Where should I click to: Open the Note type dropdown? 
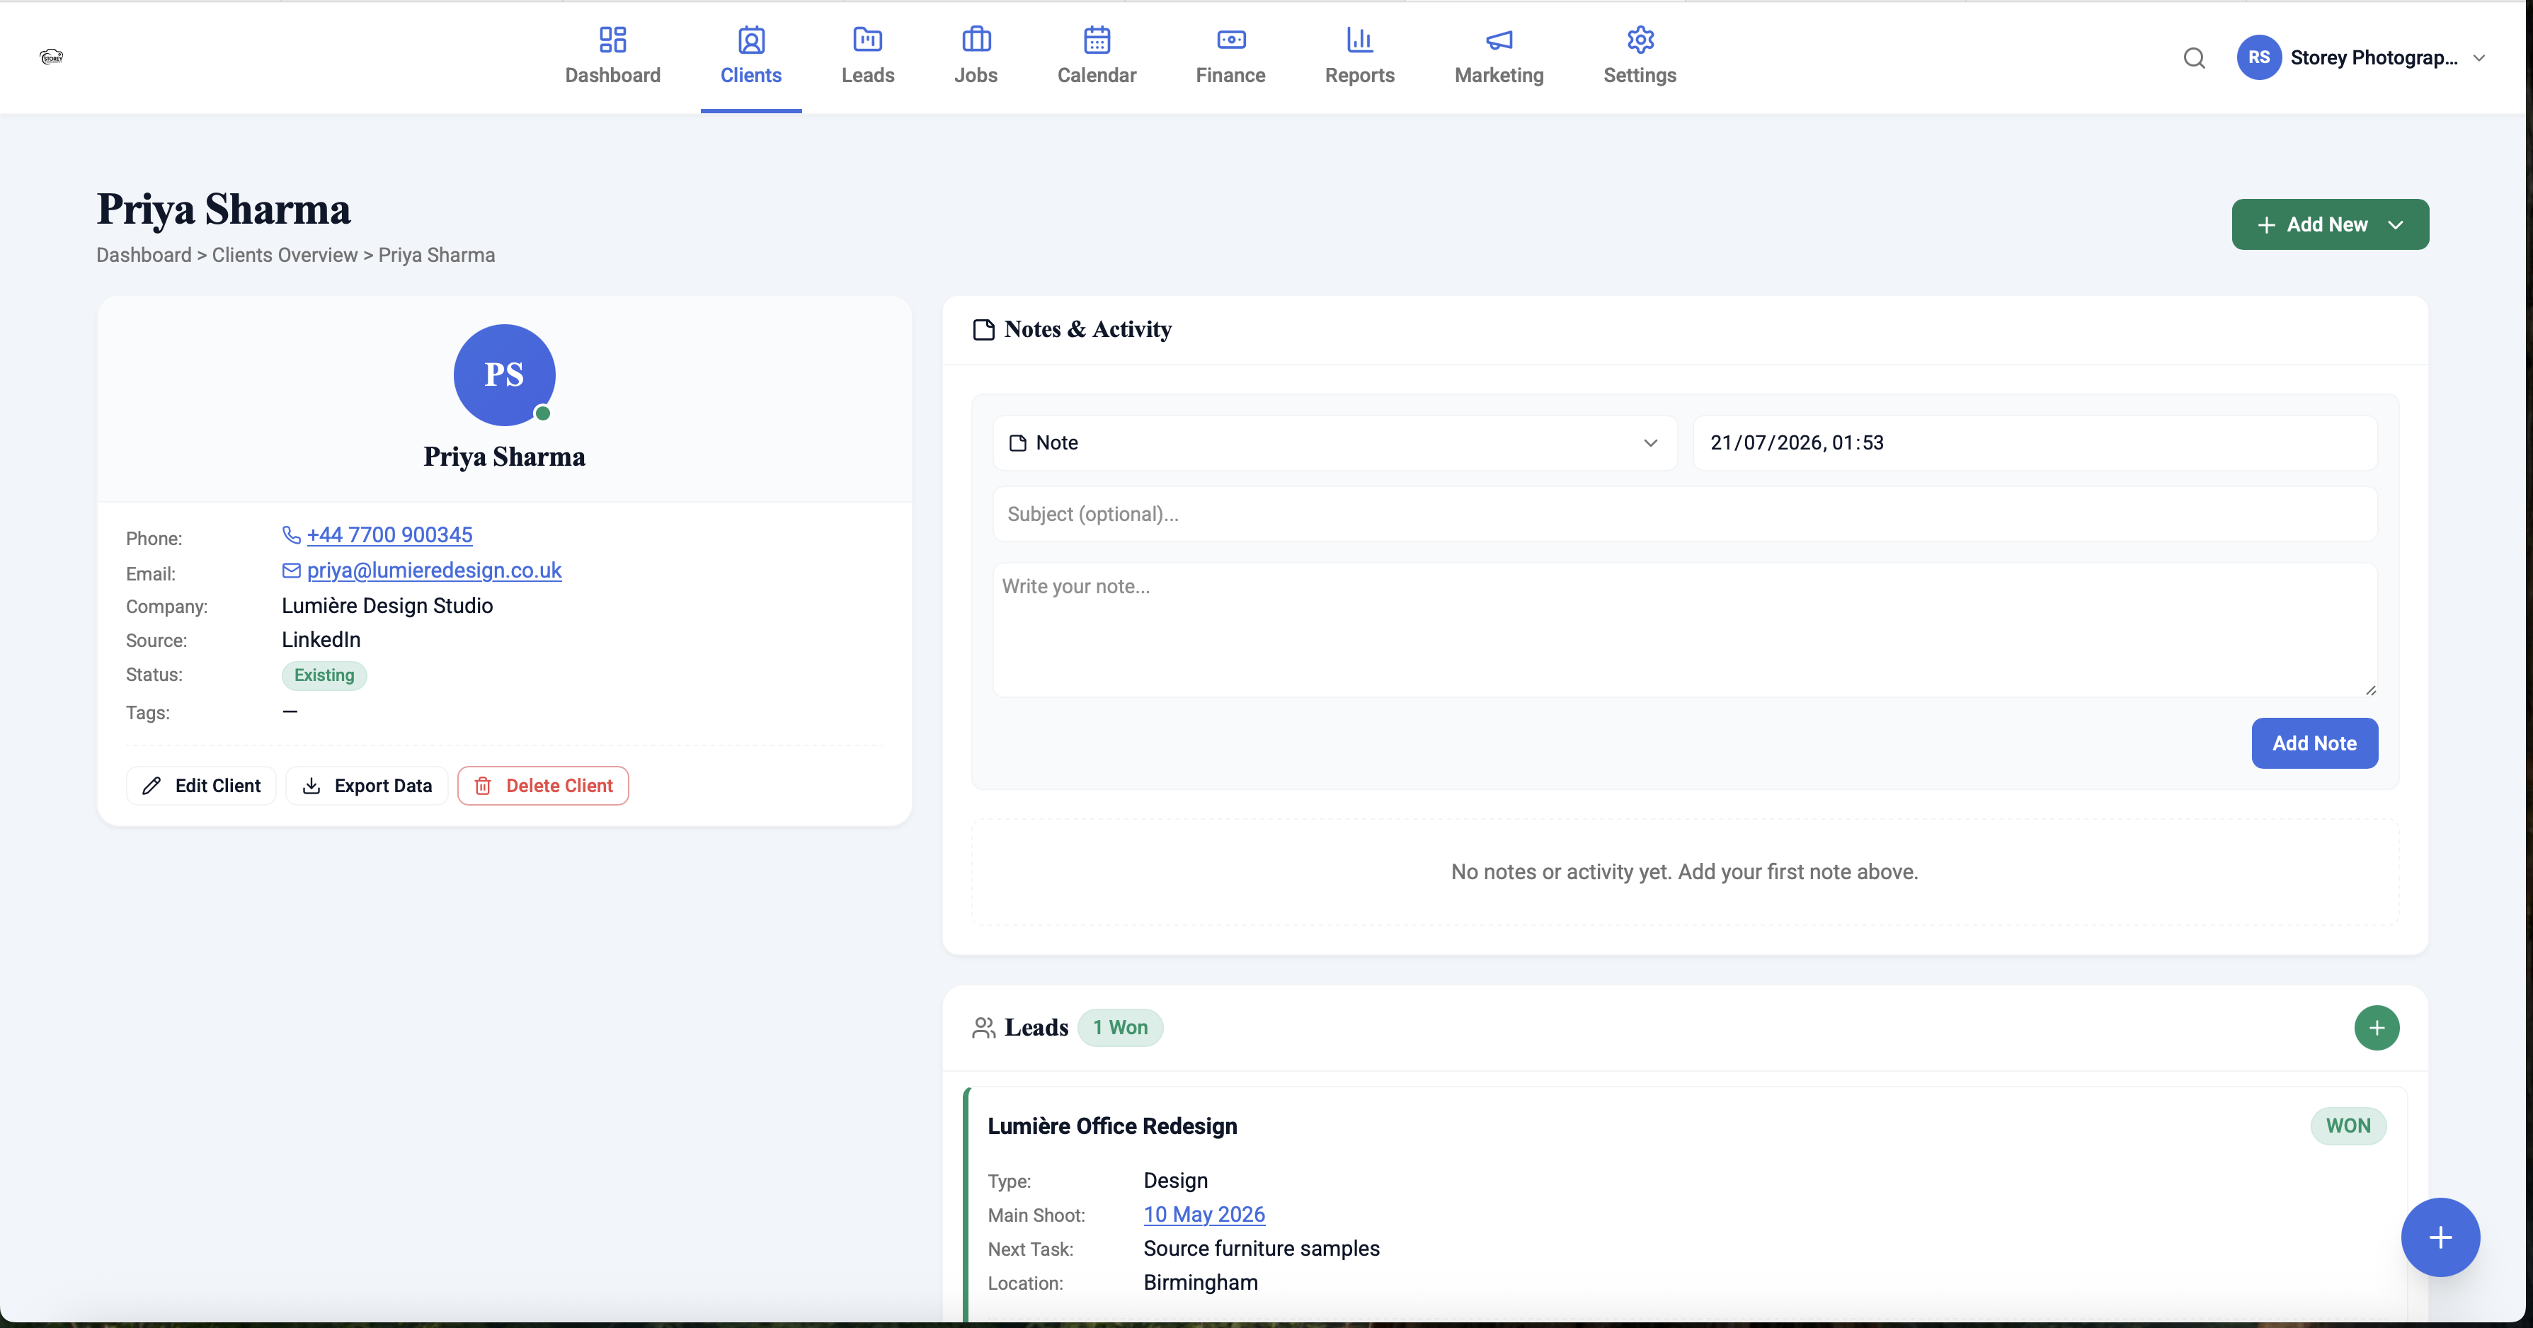(1334, 442)
